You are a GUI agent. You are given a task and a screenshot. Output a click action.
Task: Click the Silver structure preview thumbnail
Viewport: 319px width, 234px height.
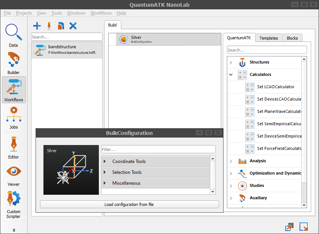[x=71, y=170]
